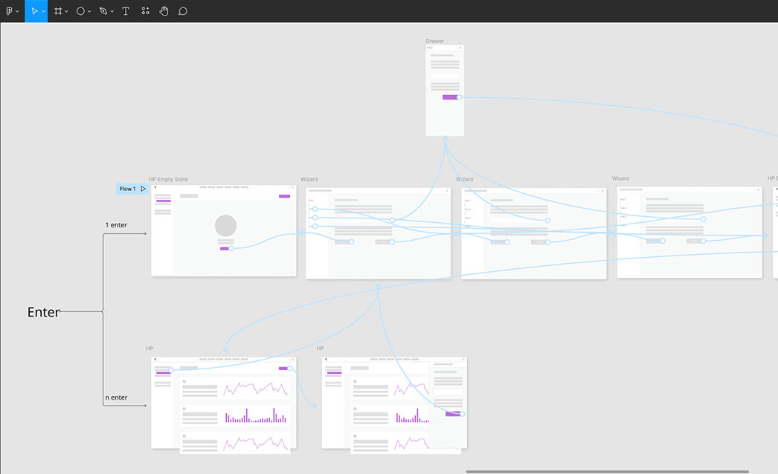This screenshot has width=778, height=474.
Task: Select the HP Empty State frame label
Action: (x=168, y=180)
